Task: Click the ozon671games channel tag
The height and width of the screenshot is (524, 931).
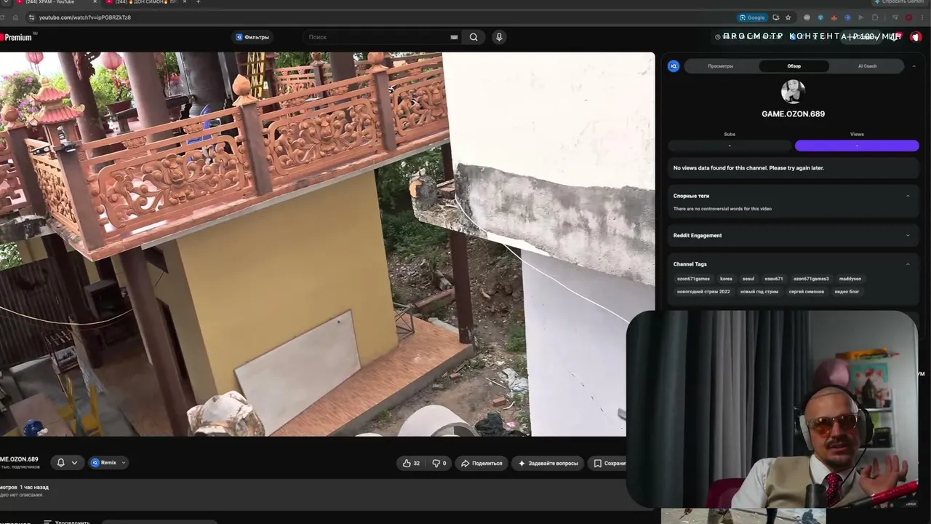Action: [693, 279]
